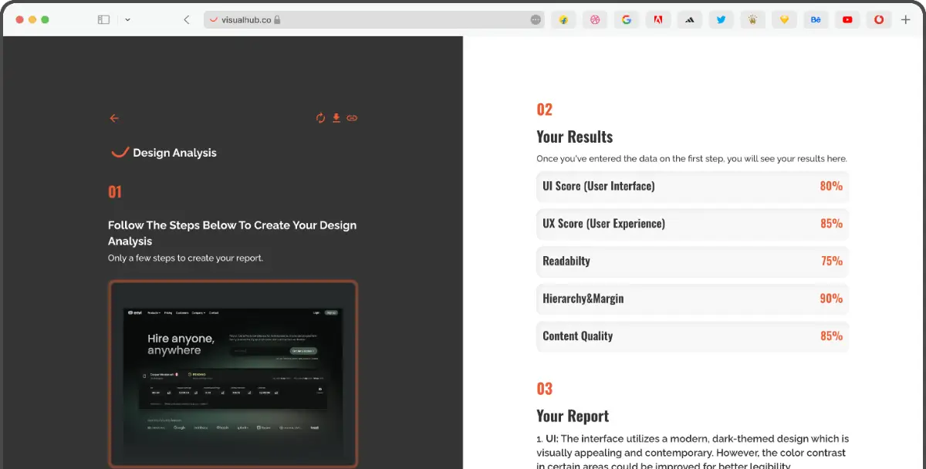Toggle the browser sidebar panel
The image size is (926, 469).
pyautogui.click(x=103, y=19)
